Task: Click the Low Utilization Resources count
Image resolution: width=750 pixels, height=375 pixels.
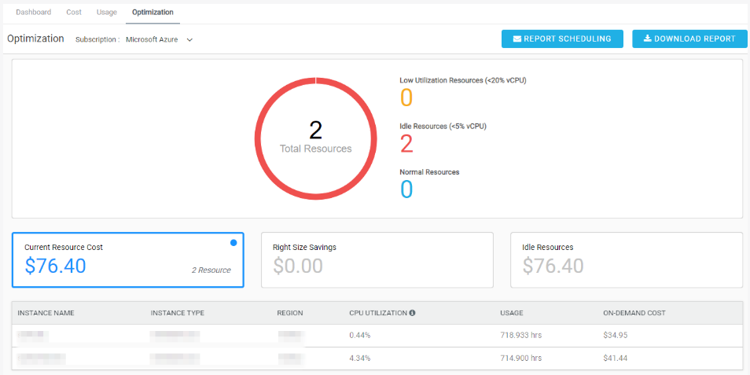Action: (406, 97)
